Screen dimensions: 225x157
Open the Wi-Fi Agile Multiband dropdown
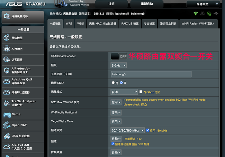[116, 113]
